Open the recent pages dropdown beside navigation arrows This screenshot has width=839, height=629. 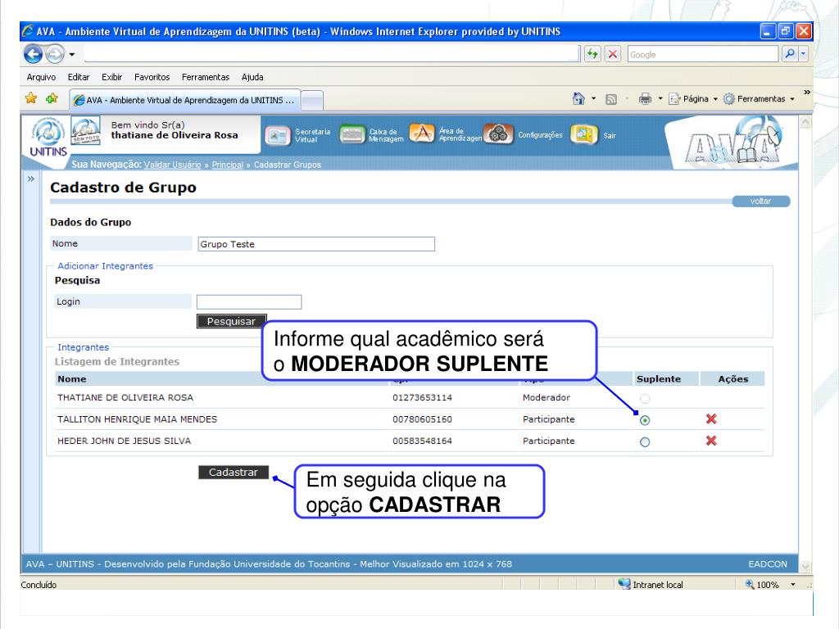point(72,54)
